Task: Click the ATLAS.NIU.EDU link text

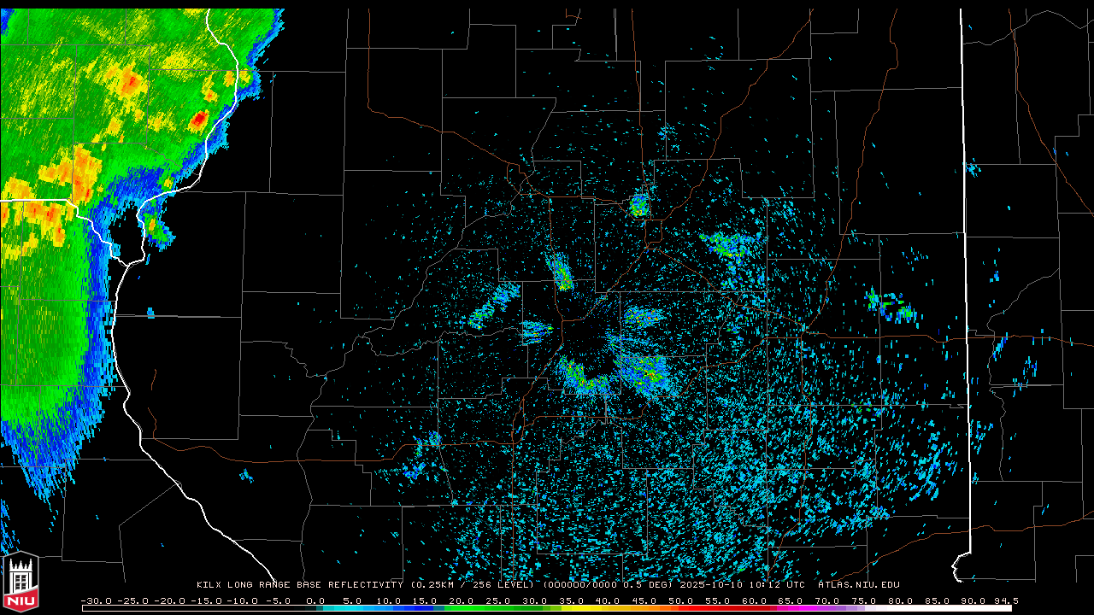Action: point(858,585)
